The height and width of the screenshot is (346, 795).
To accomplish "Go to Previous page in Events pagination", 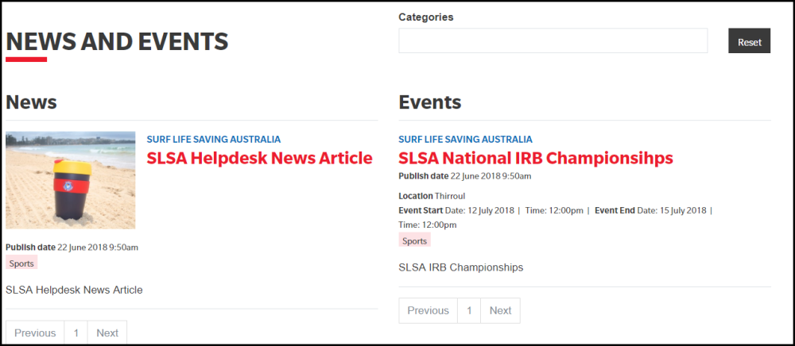I will click(428, 310).
